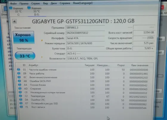Open the Вид menu
Viewport: 167px width, 120px height.
pyautogui.click(x=45, y=3)
